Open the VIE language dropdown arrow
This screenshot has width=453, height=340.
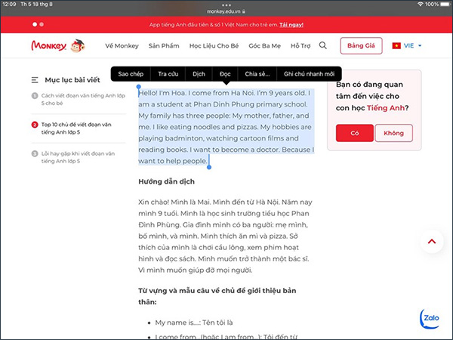pyautogui.click(x=420, y=45)
